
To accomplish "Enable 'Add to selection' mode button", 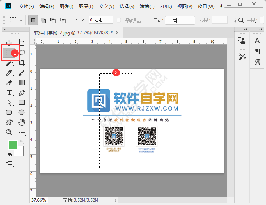I will tap(43, 20).
